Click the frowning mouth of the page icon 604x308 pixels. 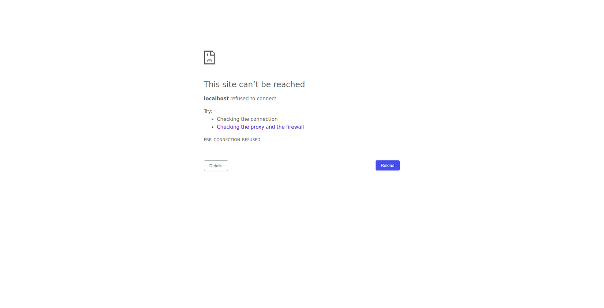tap(209, 60)
